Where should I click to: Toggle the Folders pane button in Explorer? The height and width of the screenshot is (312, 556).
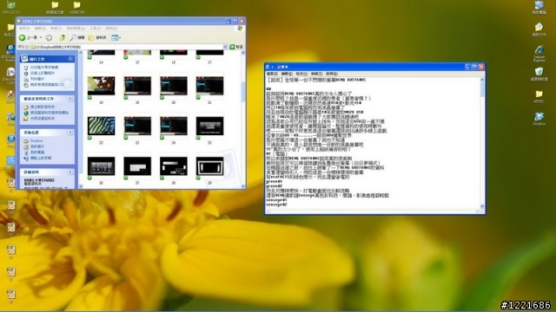point(97,37)
